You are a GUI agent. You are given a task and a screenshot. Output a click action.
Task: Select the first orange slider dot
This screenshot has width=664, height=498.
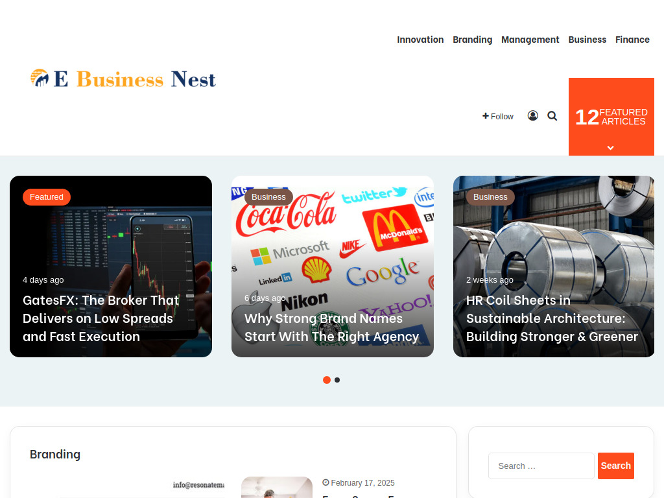click(327, 380)
